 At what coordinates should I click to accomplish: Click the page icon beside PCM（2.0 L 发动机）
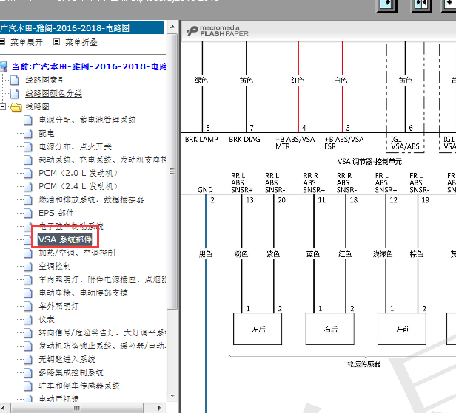tap(28, 174)
